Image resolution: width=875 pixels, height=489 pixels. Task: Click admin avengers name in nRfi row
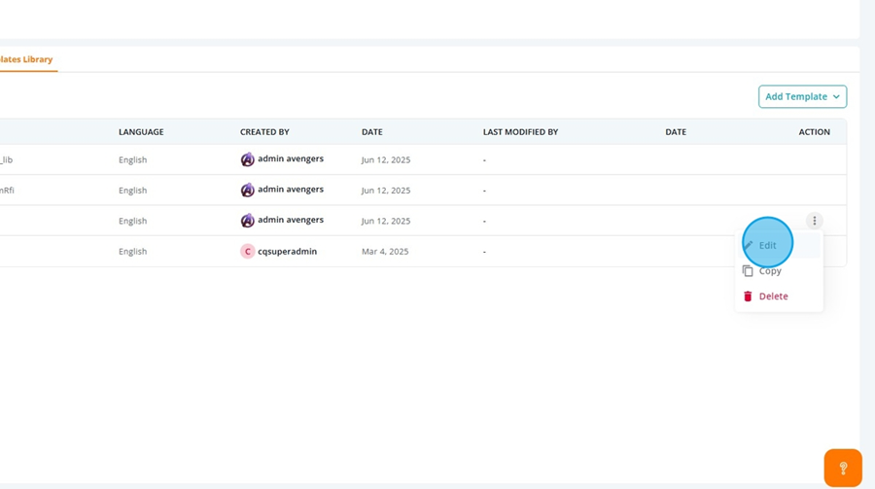(291, 190)
